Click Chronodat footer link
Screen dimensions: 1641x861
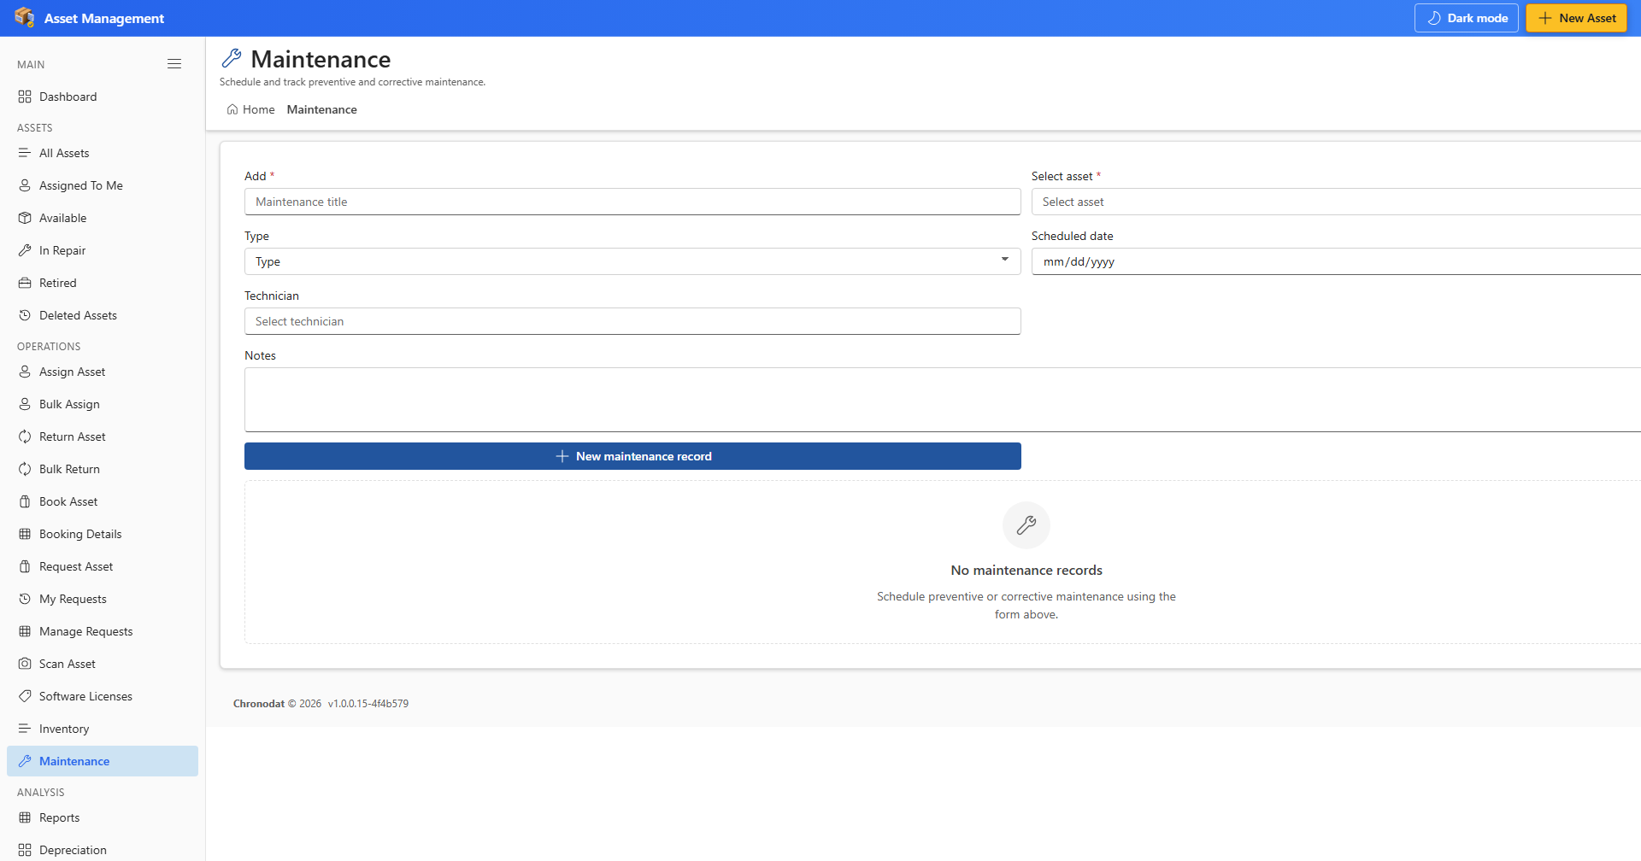click(259, 704)
